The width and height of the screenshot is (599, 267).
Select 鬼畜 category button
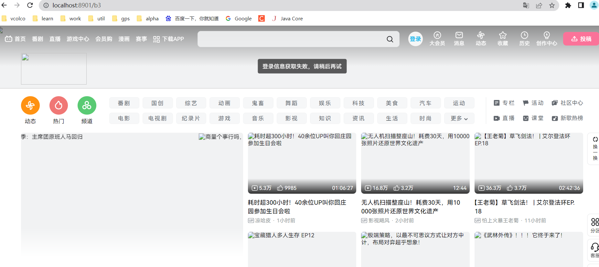tap(258, 103)
